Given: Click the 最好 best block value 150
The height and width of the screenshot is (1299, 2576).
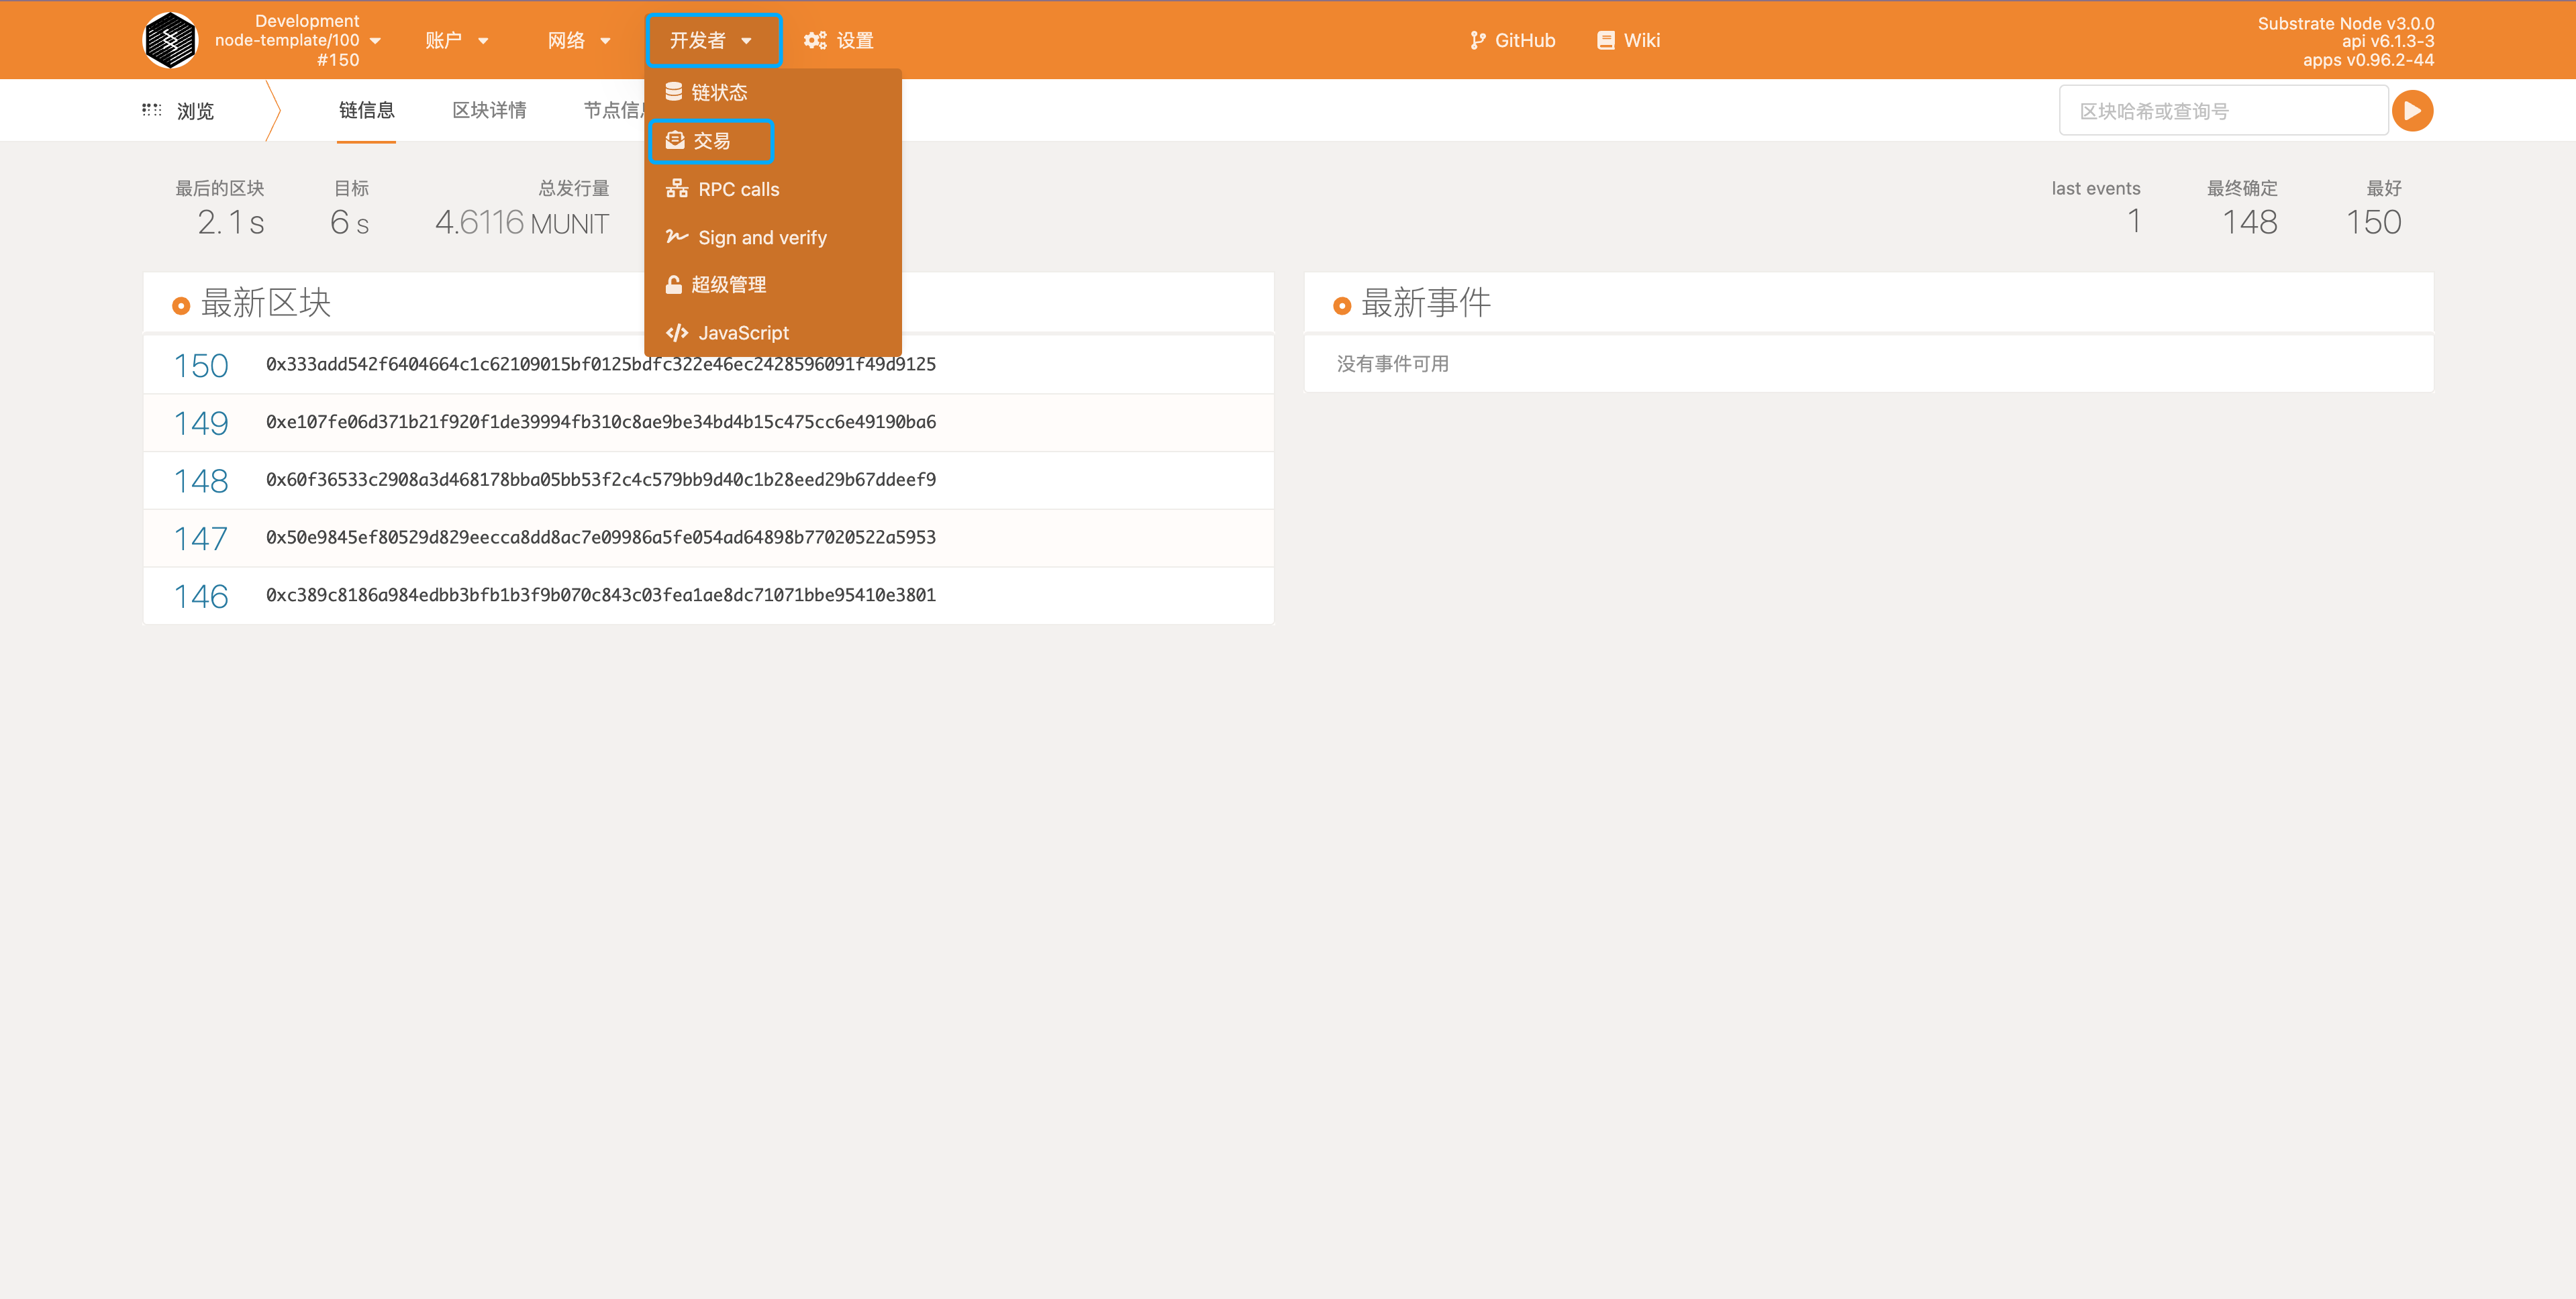Looking at the screenshot, I should click(2373, 222).
